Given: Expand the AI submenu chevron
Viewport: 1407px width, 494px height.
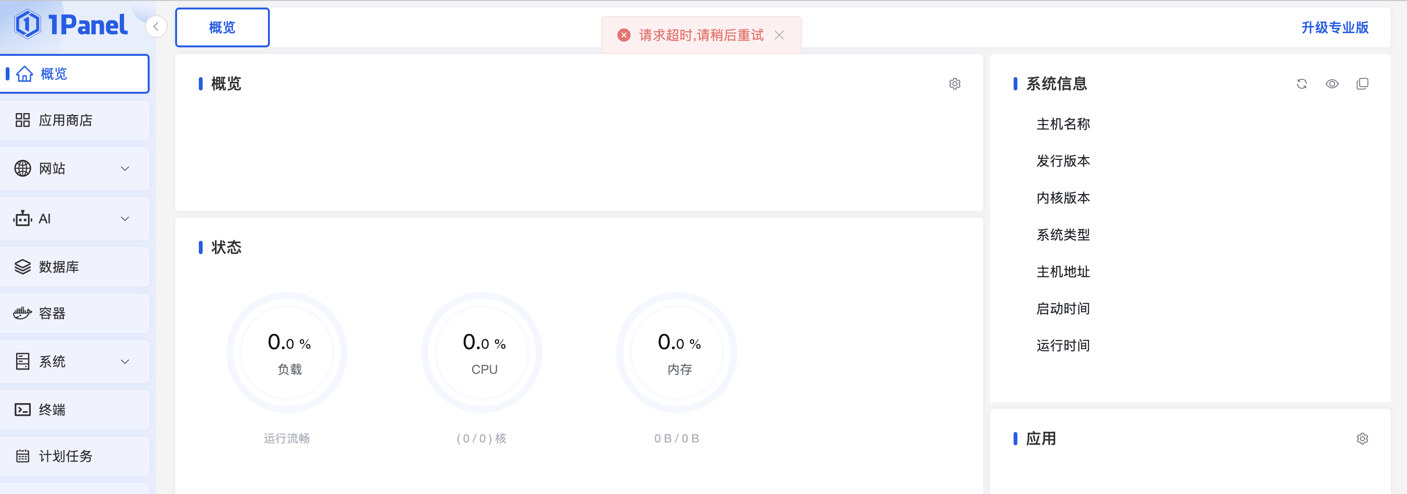Looking at the screenshot, I should (x=125, y=219).
